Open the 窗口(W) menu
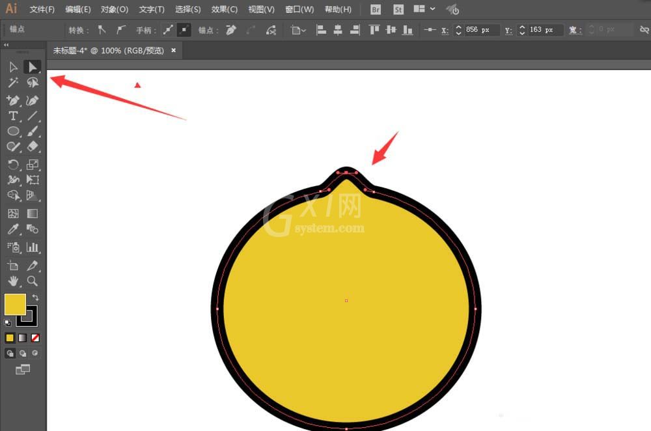The height and width of the screenshot is (431, 651). pyautogui.click(x=299, y=9)
